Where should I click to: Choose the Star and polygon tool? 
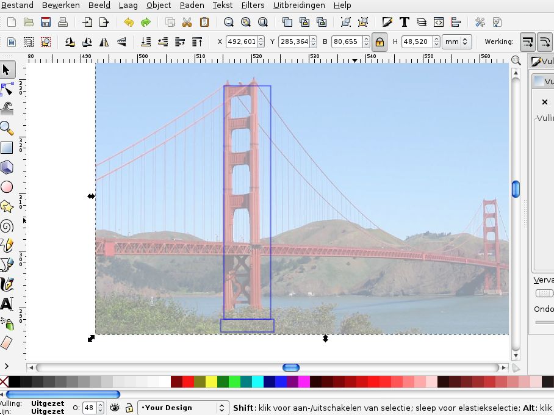coord(7,206)
